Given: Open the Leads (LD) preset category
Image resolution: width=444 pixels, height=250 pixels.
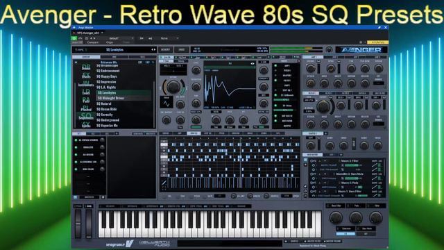Looking at the screenshot, I should coord(86,92).
